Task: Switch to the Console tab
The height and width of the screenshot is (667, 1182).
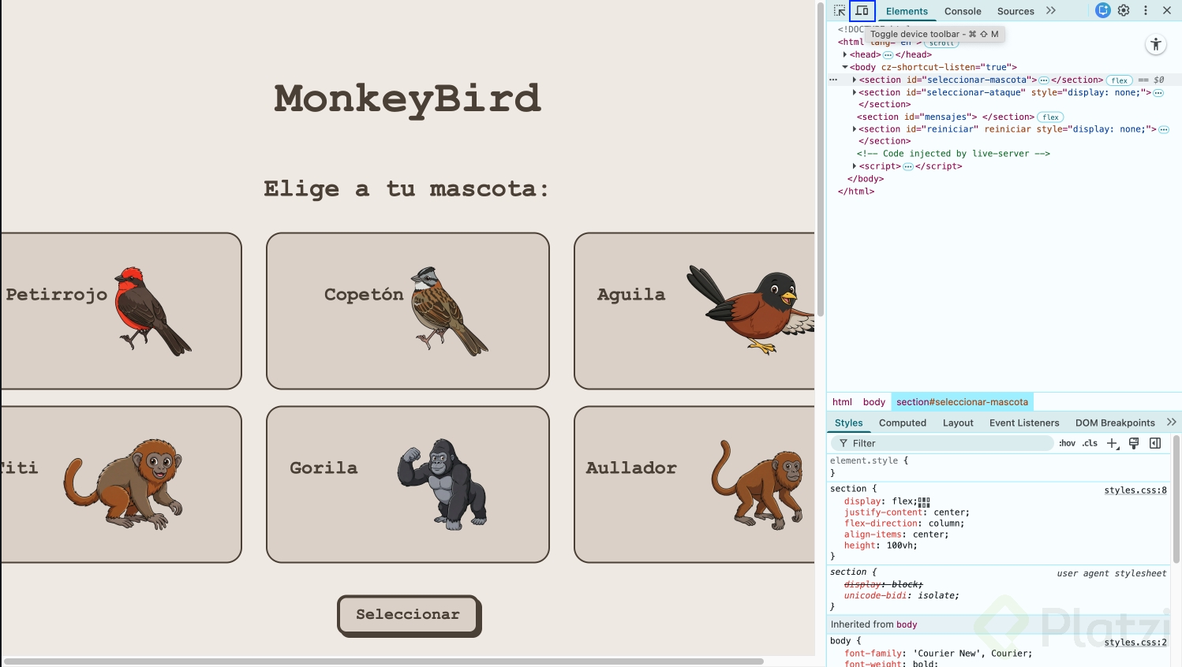Action: tap(963, 11)
